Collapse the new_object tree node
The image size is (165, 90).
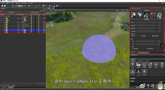pyautogui.click(x=1, y=16)
